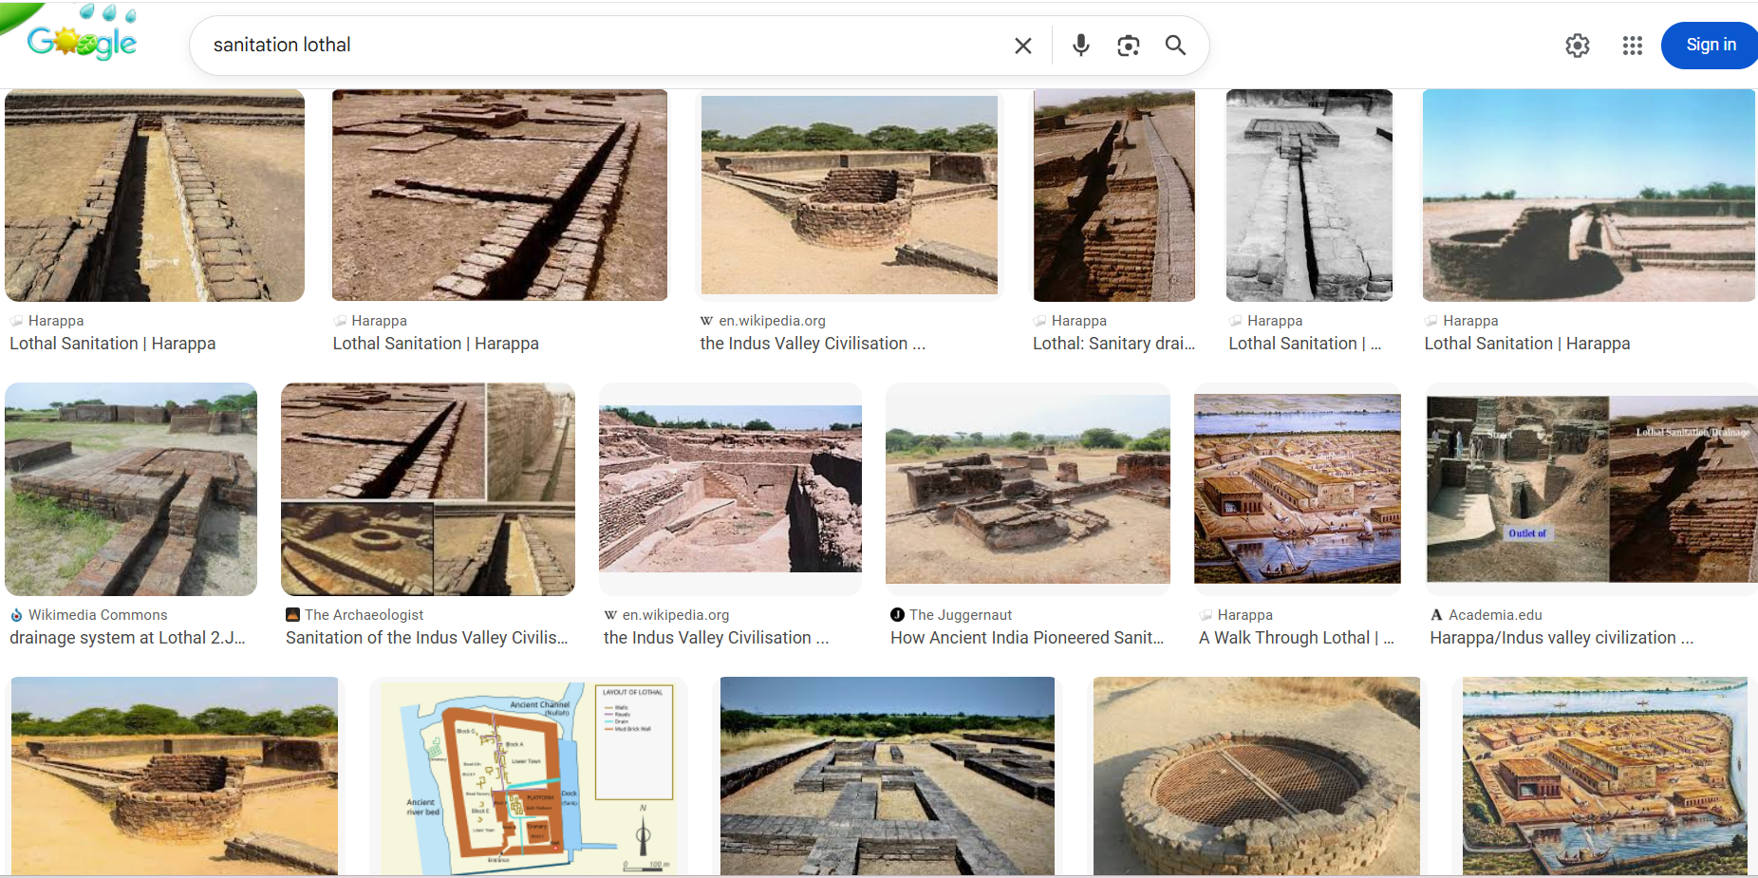The width and height of the screenshot is (1758, 878).
Task: Click The Archaeologist favicon
Action: [292, 615]
